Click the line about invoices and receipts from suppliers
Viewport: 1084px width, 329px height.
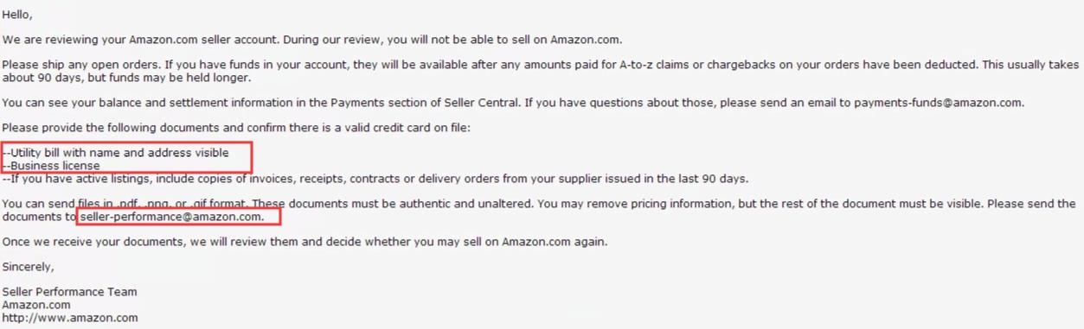[x=375, y=179]
